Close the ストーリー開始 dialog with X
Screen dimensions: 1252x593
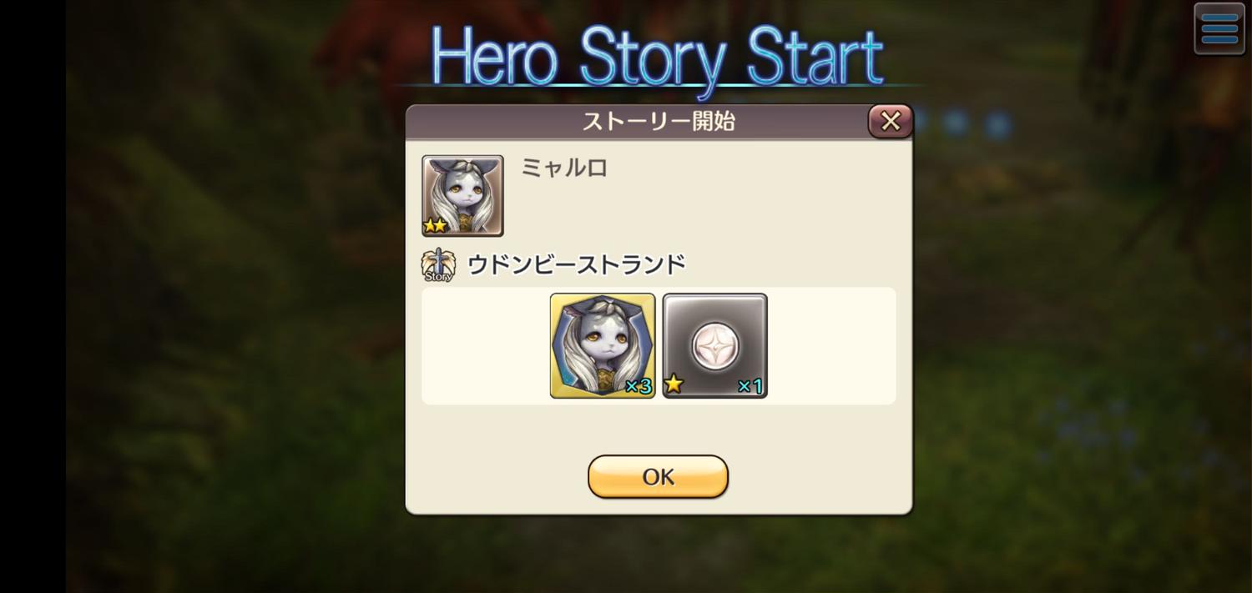click(891, 121)
